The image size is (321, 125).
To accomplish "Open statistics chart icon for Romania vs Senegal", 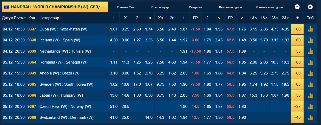I will point(310,62).
